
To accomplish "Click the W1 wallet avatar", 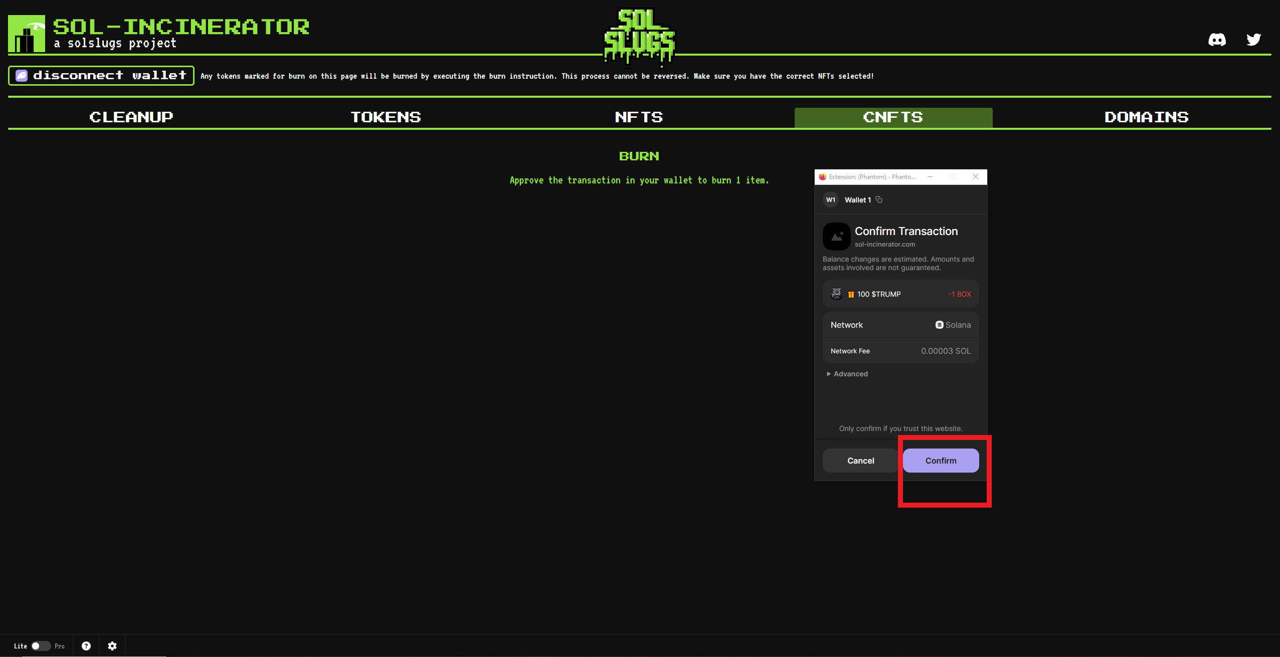I will pos(831,199).
